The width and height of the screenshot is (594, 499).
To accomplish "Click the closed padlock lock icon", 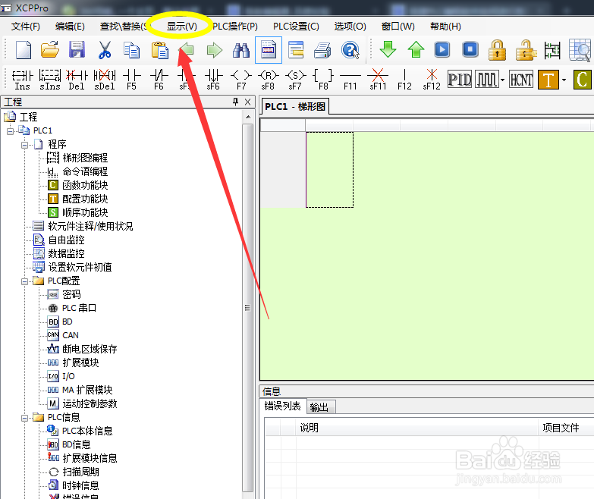I will 497,50.
